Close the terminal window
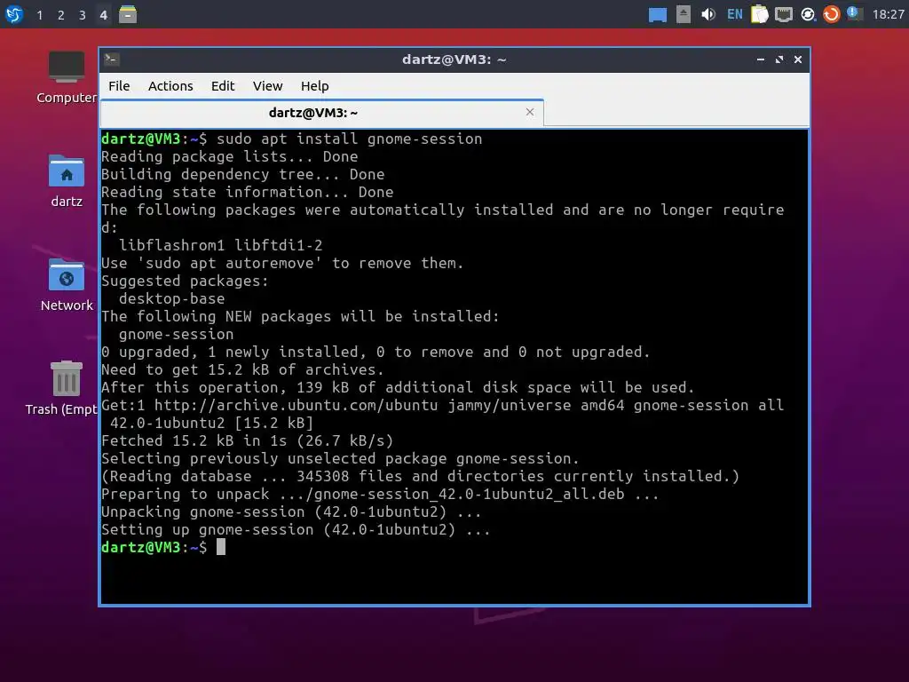 [x=798, y=59]
